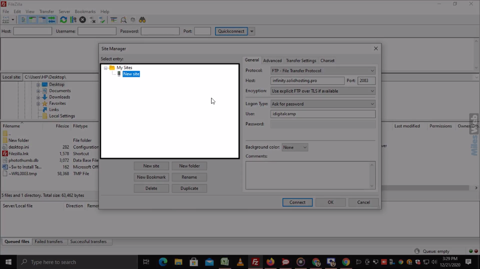Click the Task View taskbar icon
The width and height of the screenshot is (480, 269).
tap(146, 262)
